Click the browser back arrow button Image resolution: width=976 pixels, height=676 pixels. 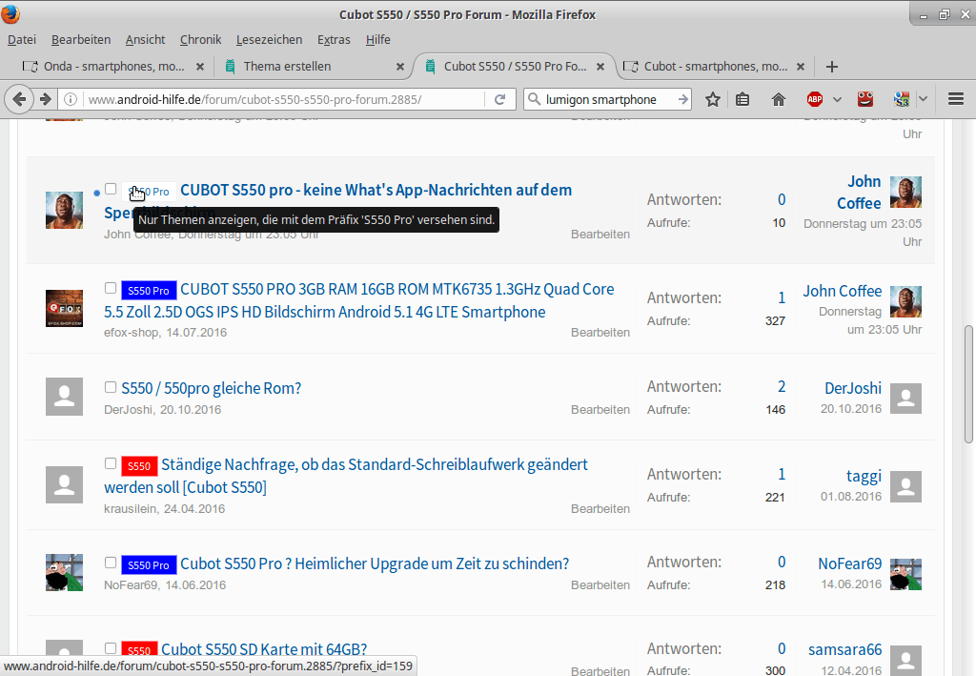coord(20,99)
